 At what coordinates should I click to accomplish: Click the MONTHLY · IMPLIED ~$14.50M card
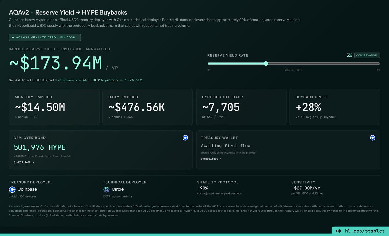point(54,107)
